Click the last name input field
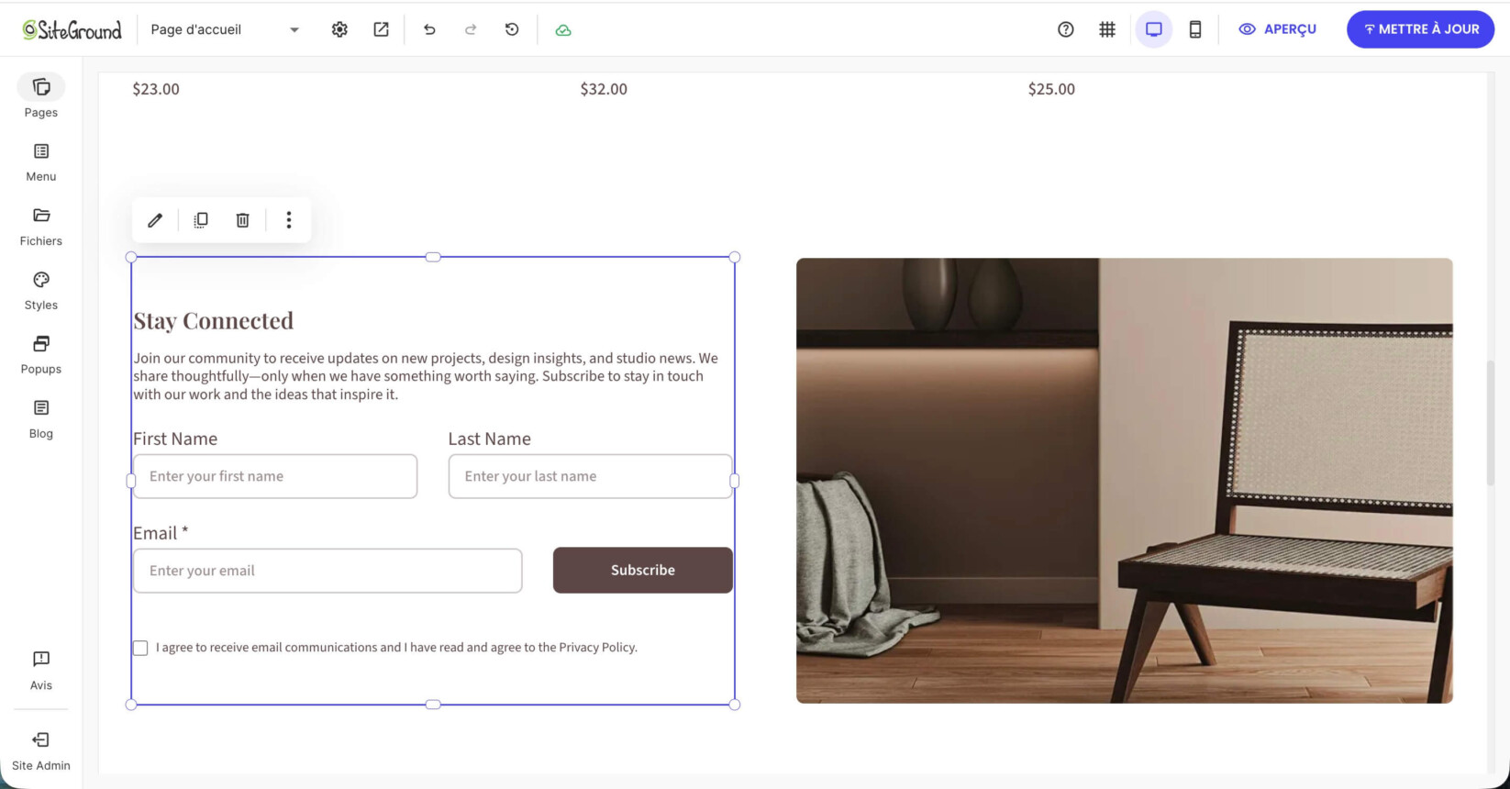The width and height of the screenshot is (1510, 789). (x=591, y=476)
